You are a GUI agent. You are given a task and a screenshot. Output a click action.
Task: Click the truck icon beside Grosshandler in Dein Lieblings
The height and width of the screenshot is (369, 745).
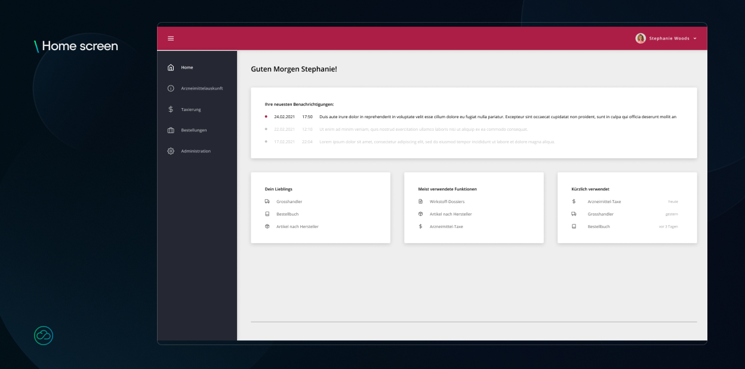tap(267, 202)
